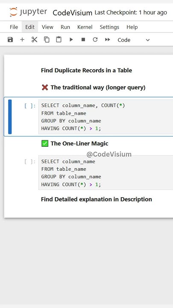Click the blue collapse bar of the first cell
Screen dimensions: 173x308
click(x=10, y=117)
